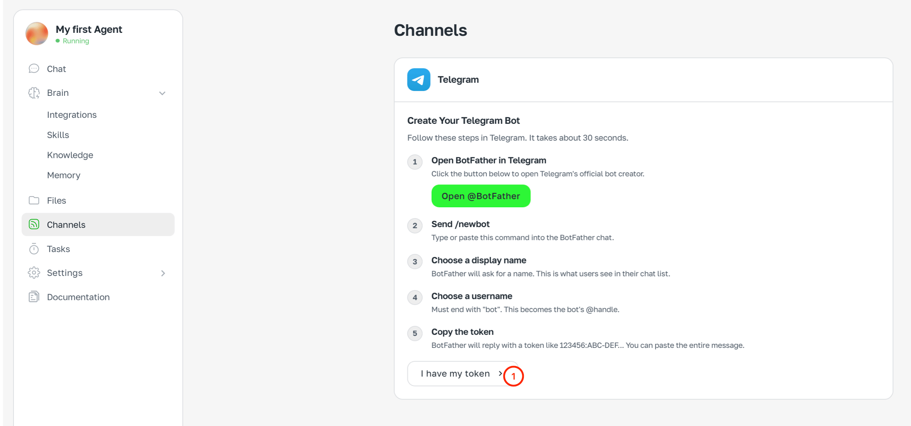Click text 'Must end with "bot"'
The height and width of the screenshot is (426, 911).
click(x=465, y=310)
